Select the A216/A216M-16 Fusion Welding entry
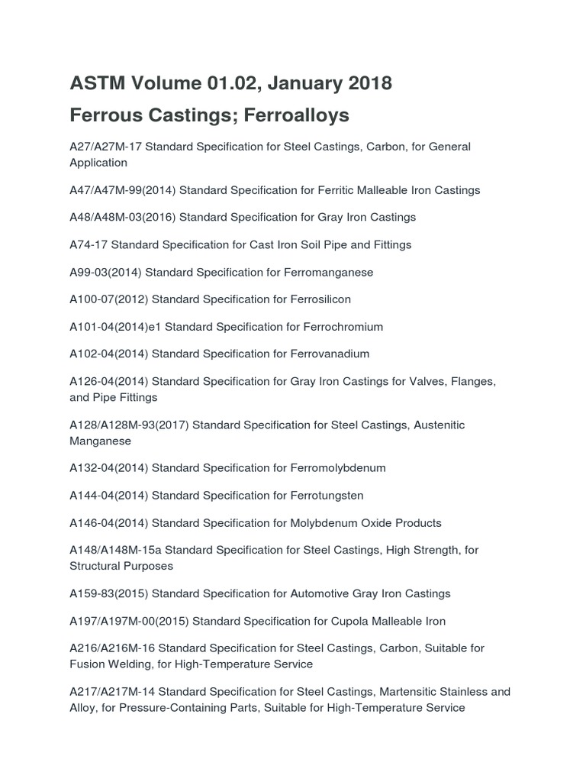This screenshot has width=586, height=782. point(277,656)
